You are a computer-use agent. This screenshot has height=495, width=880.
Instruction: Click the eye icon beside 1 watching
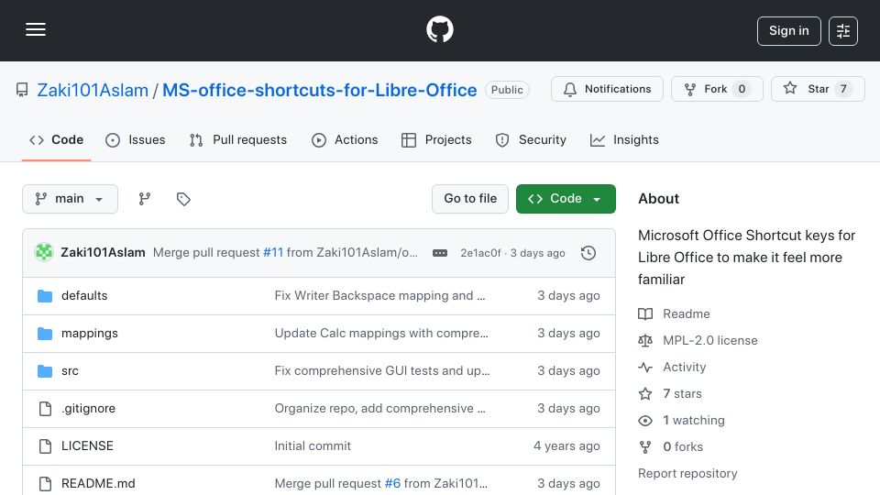tap(645, 421)
